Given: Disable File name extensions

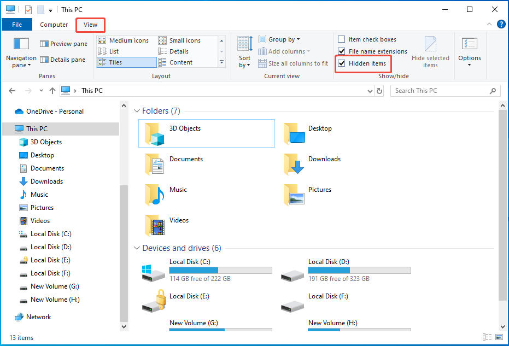Looking at the screenshot, I should pos(342,51).
